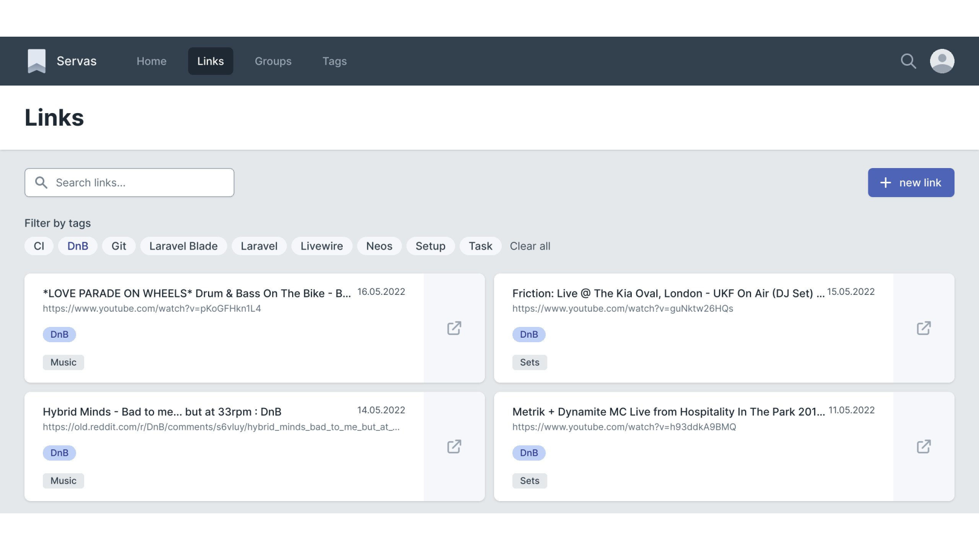Click Sets group badge on Friction card
The image size is (979, 550).
click(x=529, y=363)
